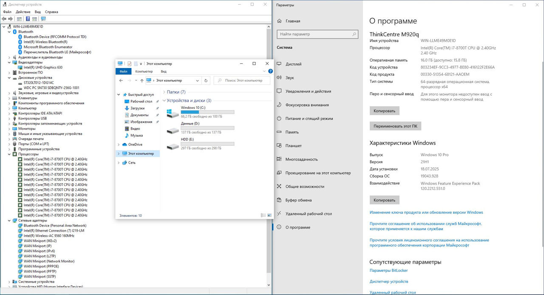
Task: Click the Explorer ribbon help question-mark icon
Action: coord(270,71)
